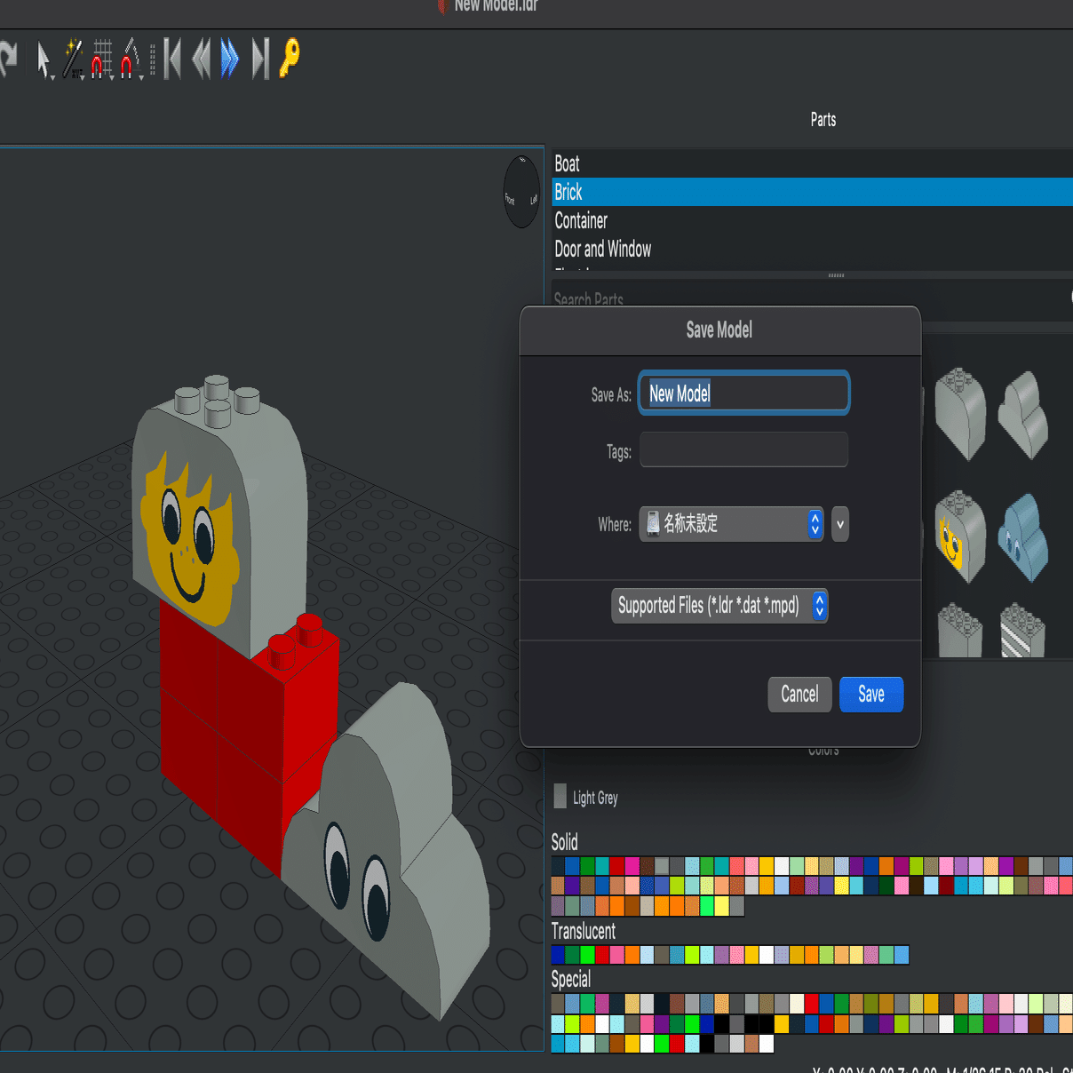Select the arrow Select tool
This screenshot has width=1073, height=1073.
click(x=43, y=59)
